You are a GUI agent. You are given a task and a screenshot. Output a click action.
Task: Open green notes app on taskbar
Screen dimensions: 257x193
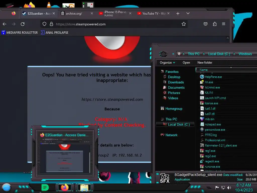point(45,187)
